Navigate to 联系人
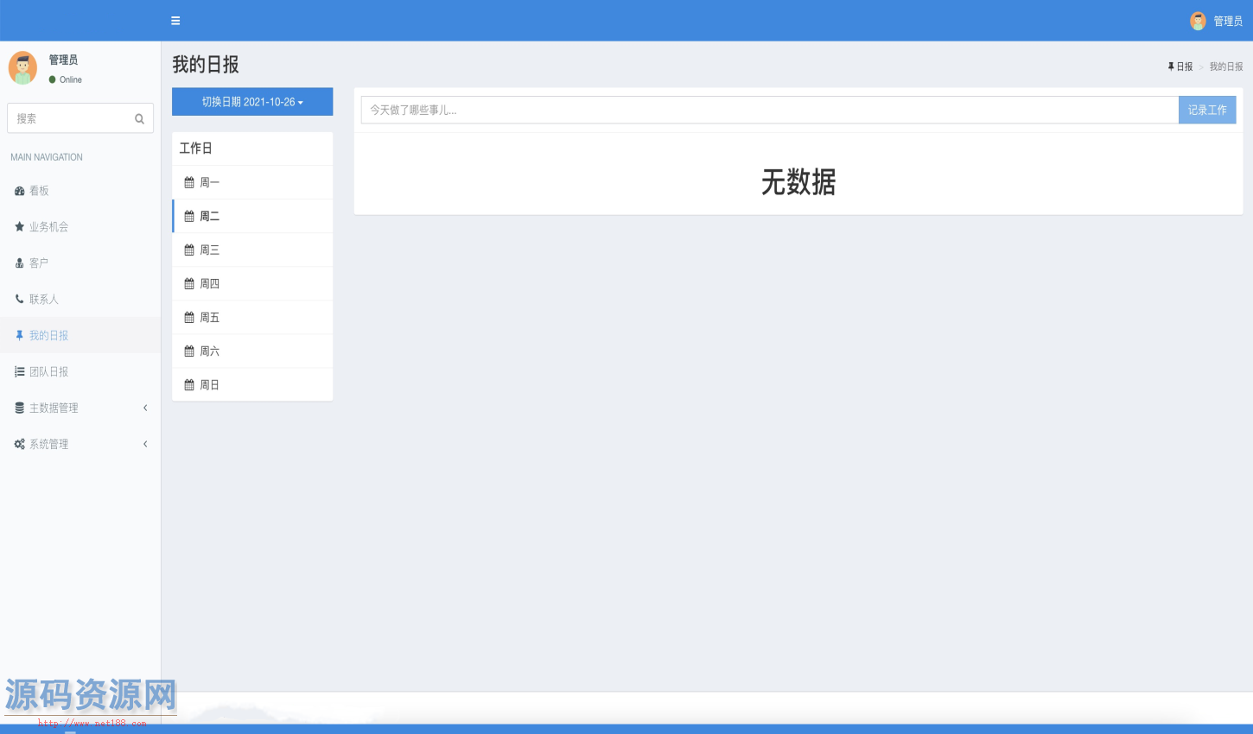Viewport: 1253px width, 734px height. (x=80, y=300)
